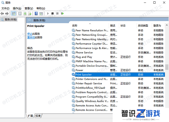Viewport: 169px width, 122px height.
Task: Click the 重启动 link to restart the service
Action: coord(31,37)
